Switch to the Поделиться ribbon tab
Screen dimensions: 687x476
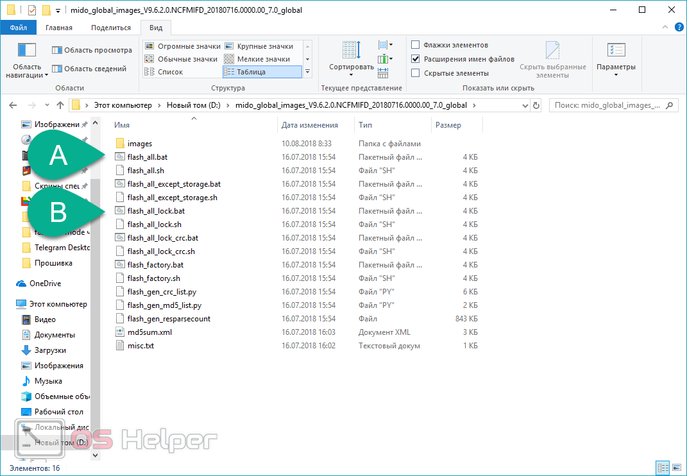pyautogui.click(x=111, y=28)
